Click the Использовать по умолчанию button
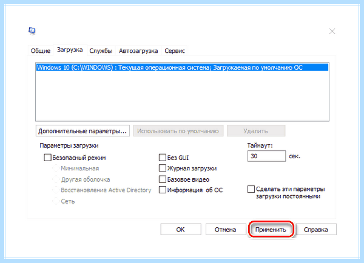Image resolution: width=364 pixels, height=263 pixels. 178,131
